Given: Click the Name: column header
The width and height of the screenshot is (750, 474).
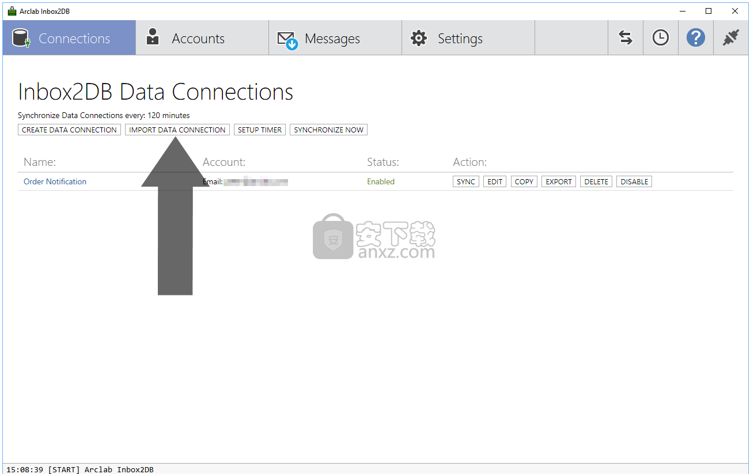Looking at the screenshot, I should tap(40, 162).
